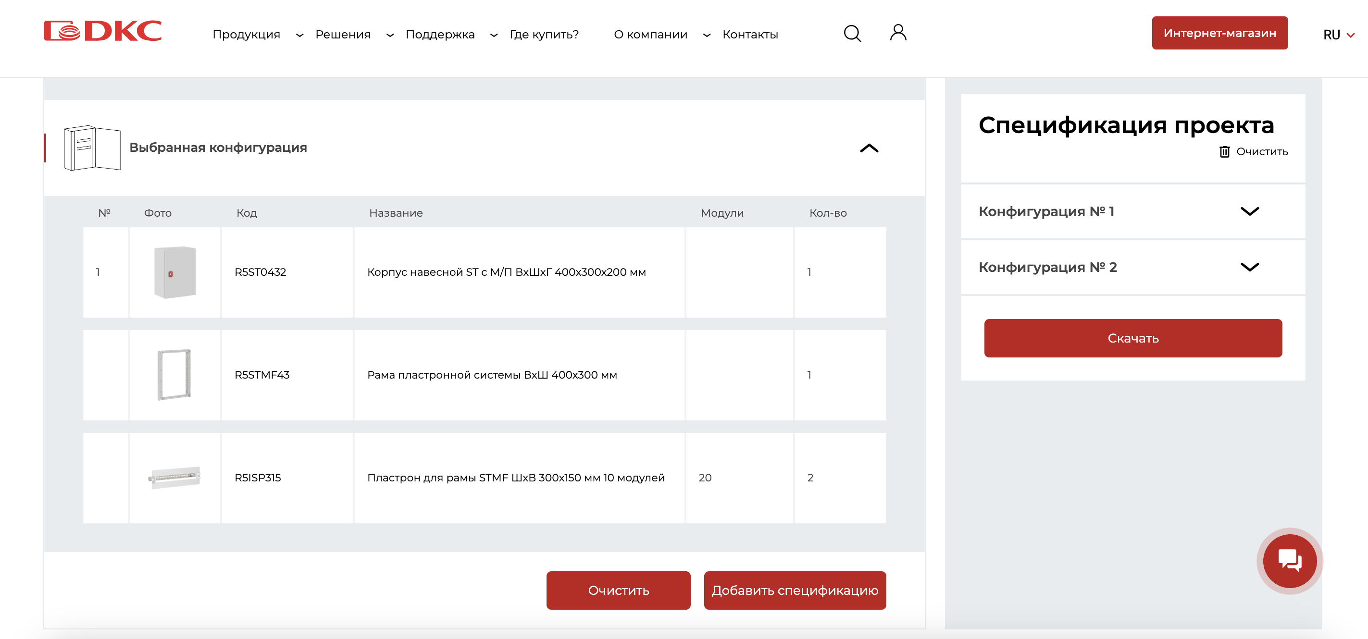Open the Решения menu
This screenshot has width=1368, height=639.
pyautogui.click(x=343, y=35)
